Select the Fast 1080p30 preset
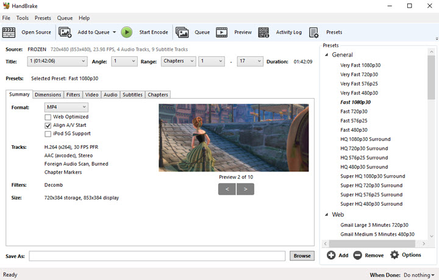Screen dimensions: 439x280 (x=355, y=102)
